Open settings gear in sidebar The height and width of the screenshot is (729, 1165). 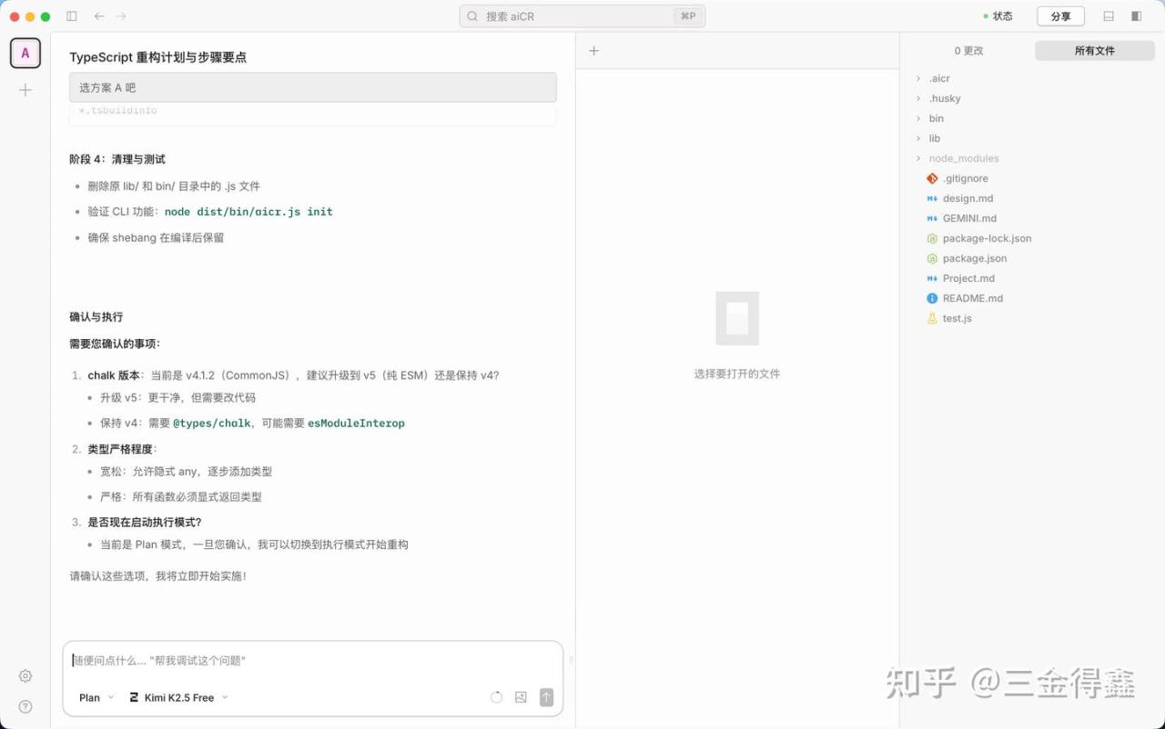click(x=25, y=676)
